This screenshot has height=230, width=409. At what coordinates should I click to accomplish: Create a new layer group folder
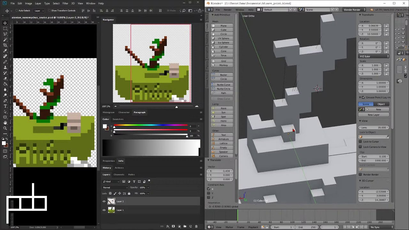185,226
